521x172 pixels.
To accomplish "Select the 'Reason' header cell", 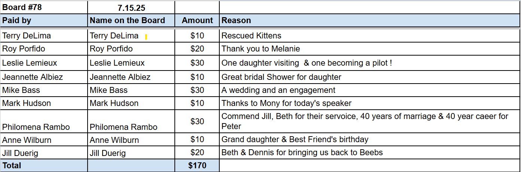I will 236,21.
